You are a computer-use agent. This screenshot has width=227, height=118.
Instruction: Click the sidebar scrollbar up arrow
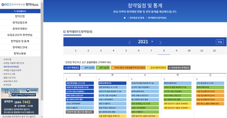tap(42, 1)
